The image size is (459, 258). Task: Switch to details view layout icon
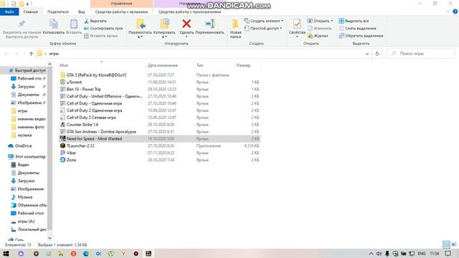pos(446,244)
